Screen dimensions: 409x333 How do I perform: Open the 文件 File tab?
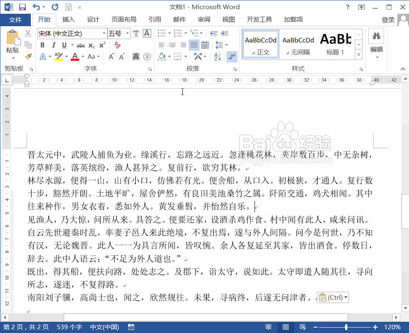[x=15, y=20]
